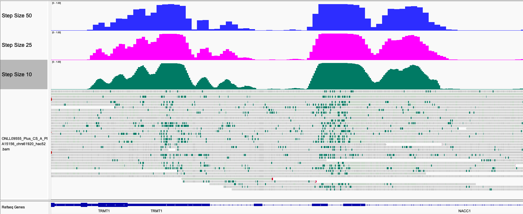Click the red mismatch marker mid-read near bottom
Viewport: 523px width, 214px height.
[272, 179]
